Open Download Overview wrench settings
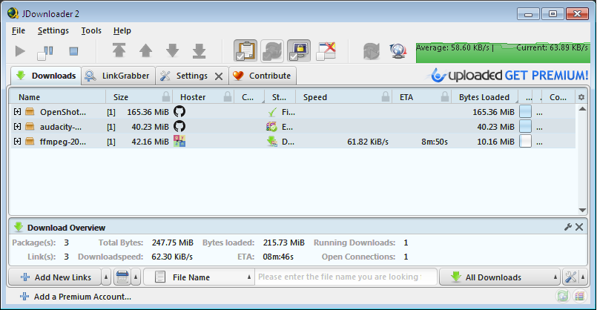The width and height of the screenshot is (597, 310). pos(567,228)
